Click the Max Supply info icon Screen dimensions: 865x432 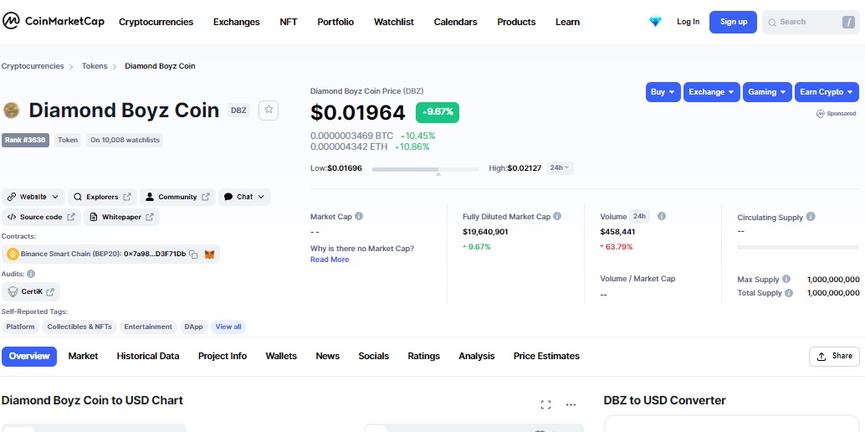tap(786, 279)
